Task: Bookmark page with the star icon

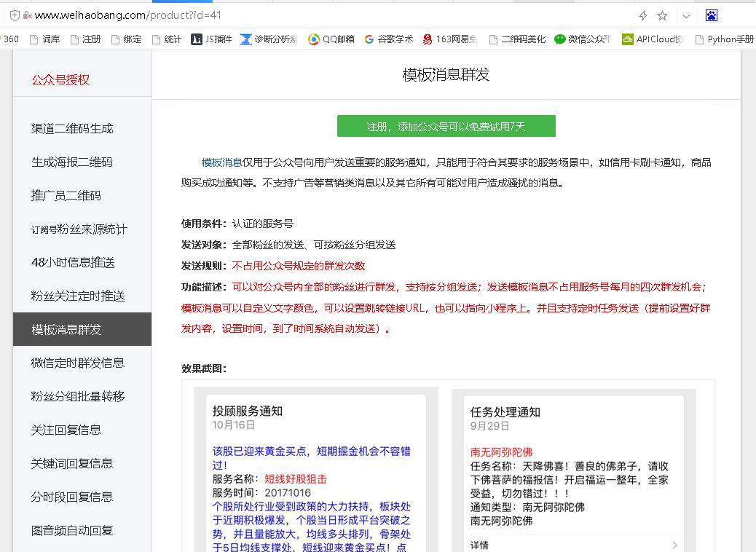Action: 663,16
